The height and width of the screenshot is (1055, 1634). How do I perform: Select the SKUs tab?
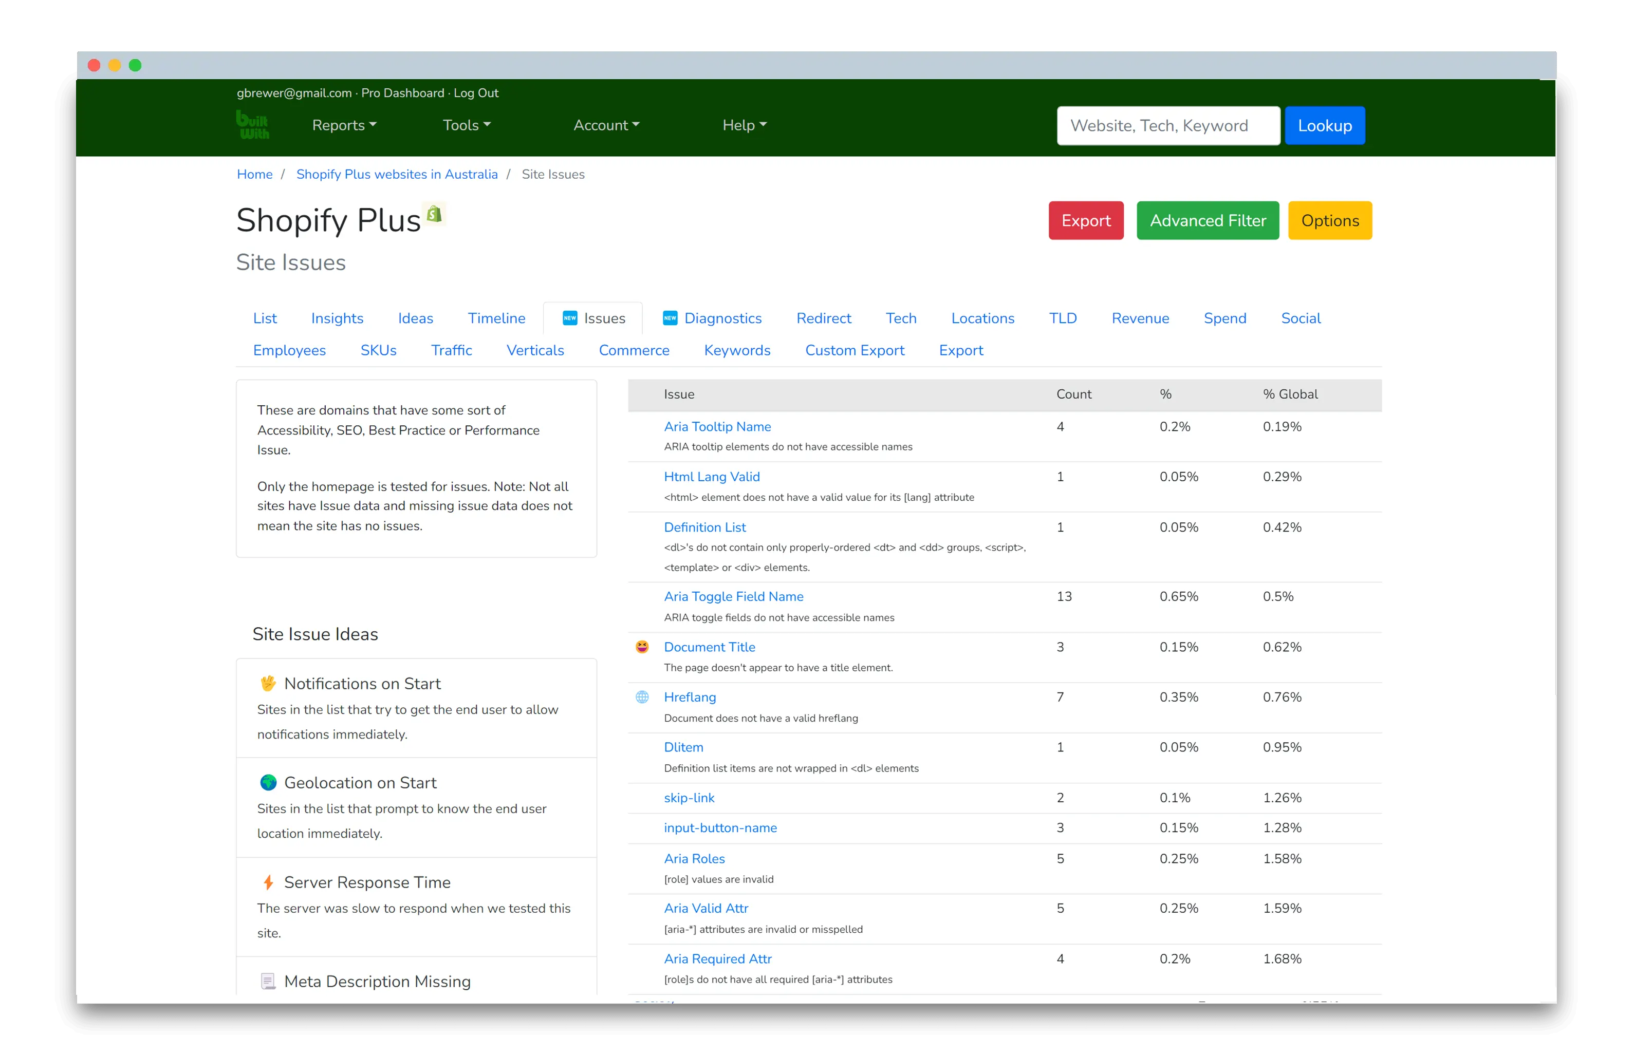coord(378,350)
